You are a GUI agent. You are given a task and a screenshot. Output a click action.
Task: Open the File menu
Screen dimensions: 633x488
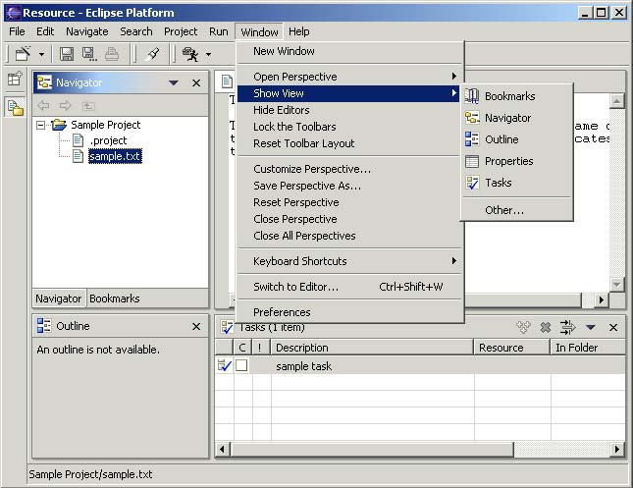(x=17, y=31)
